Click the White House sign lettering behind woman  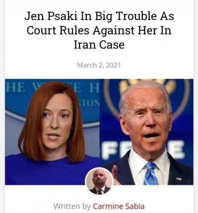pos(52,87)
